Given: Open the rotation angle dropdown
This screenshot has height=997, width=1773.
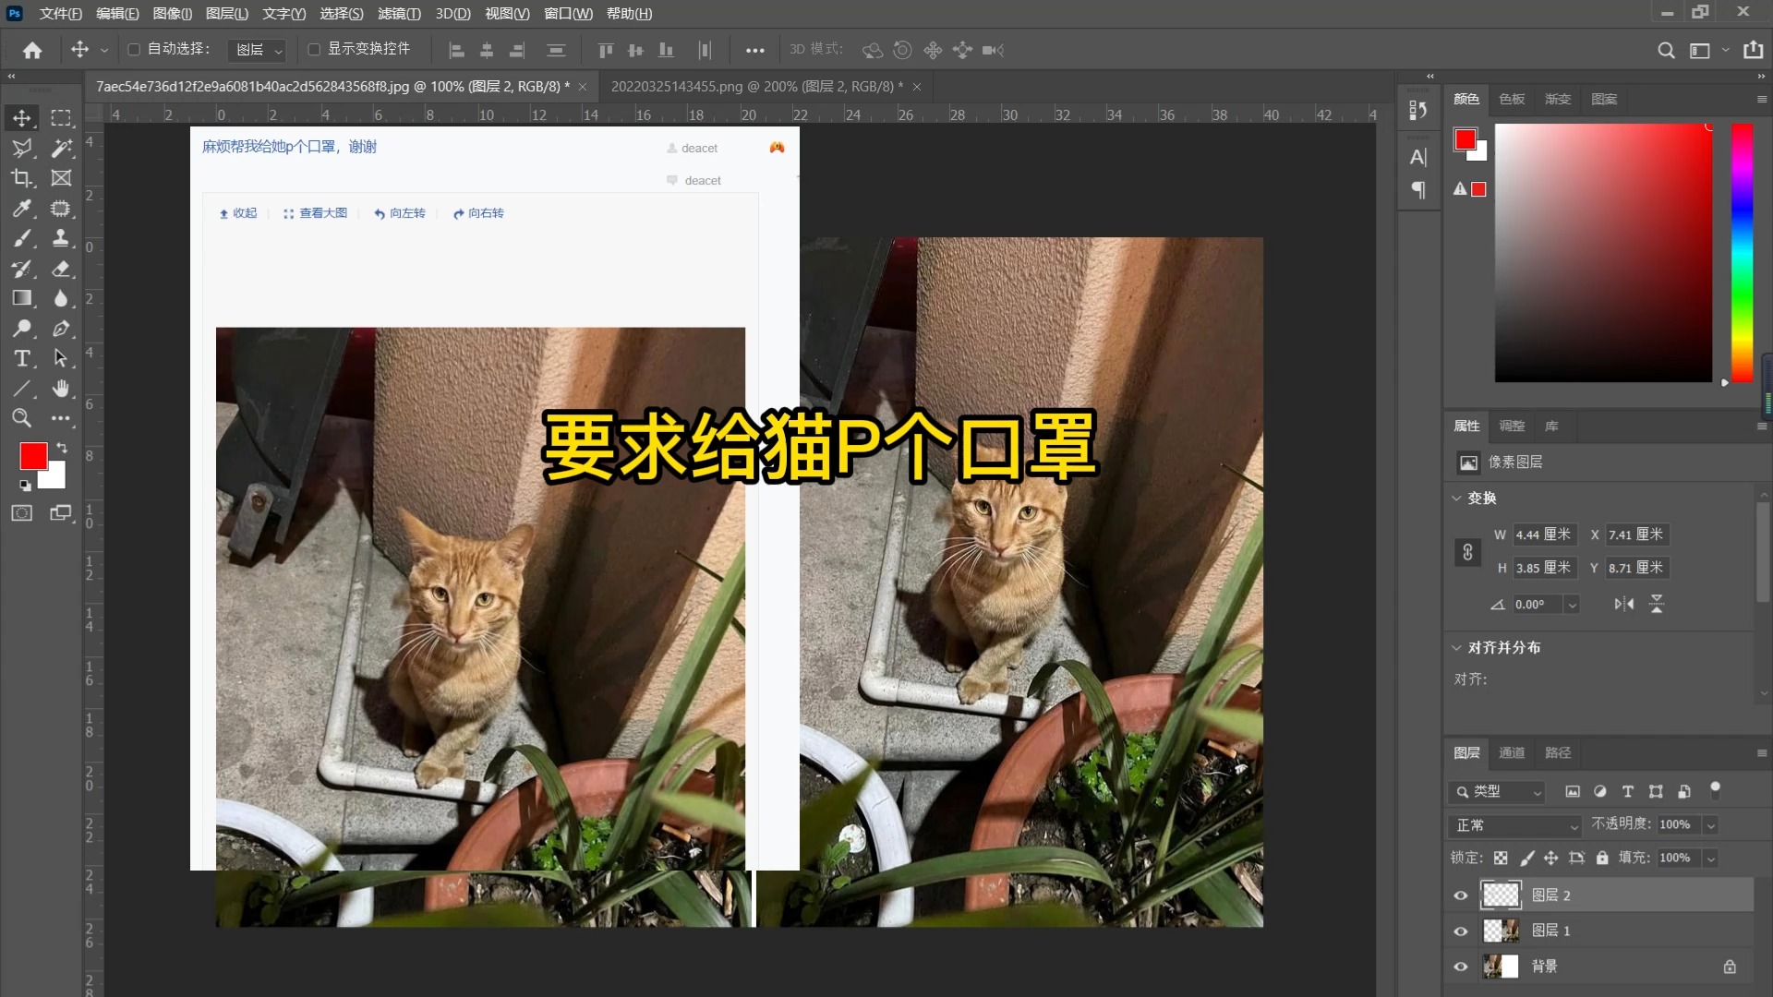Looking at the screenshot, I should 1572,605.
